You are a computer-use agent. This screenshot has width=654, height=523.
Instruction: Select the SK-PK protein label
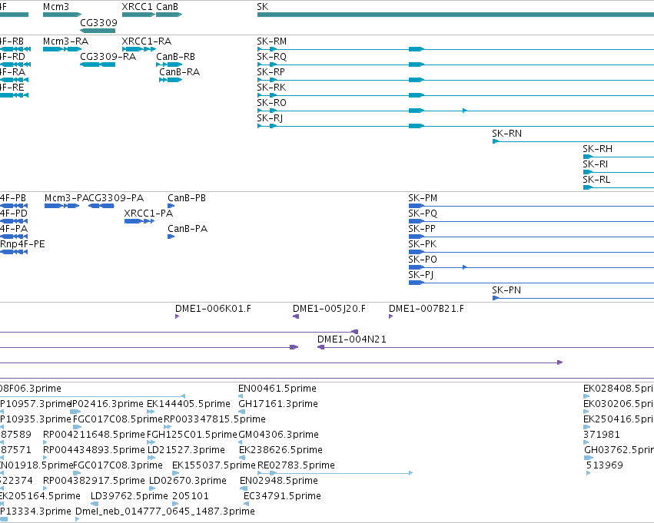click(423, 244)
